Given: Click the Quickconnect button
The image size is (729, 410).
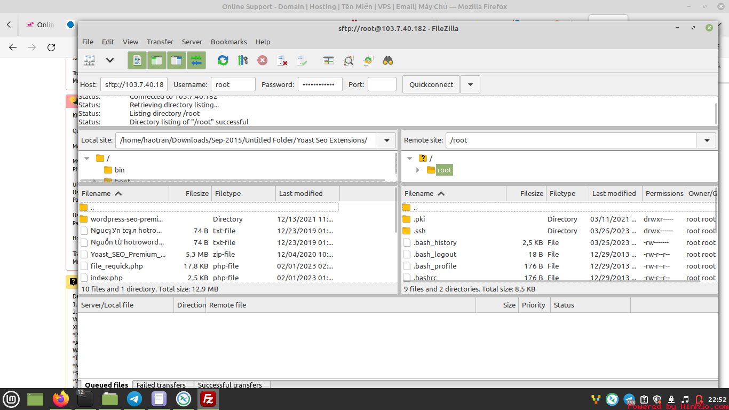Looking at the screenshot, I should click(431, 84).
